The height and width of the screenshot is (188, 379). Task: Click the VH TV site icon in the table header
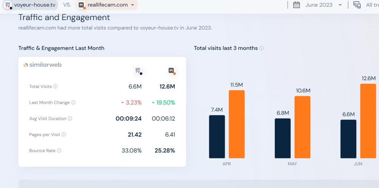138,70
